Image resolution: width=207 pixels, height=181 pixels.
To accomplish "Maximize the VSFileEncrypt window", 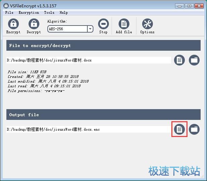I will tap(189, 6).
